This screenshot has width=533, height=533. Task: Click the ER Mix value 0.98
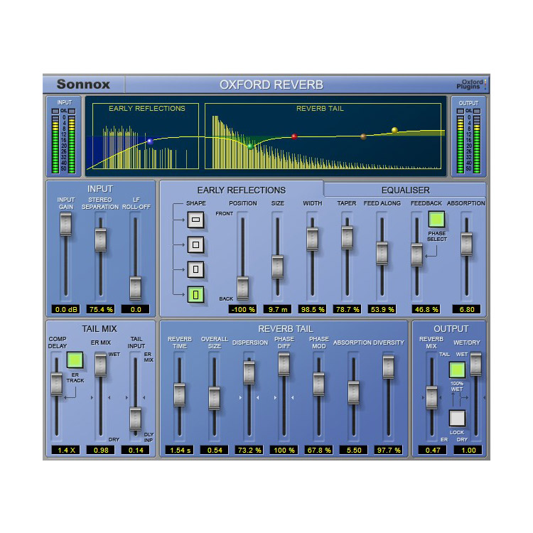pyautogui.click(x=101, y=450)
